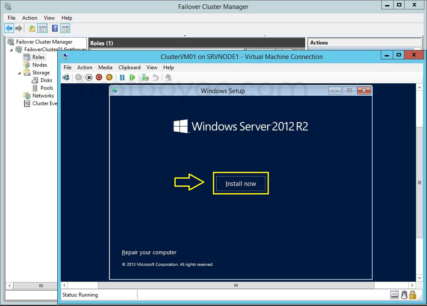This screenshot has width=427, height=306.
Task: Open View menu in Failover Cluster Manager
Action: (x=49, y=18)
